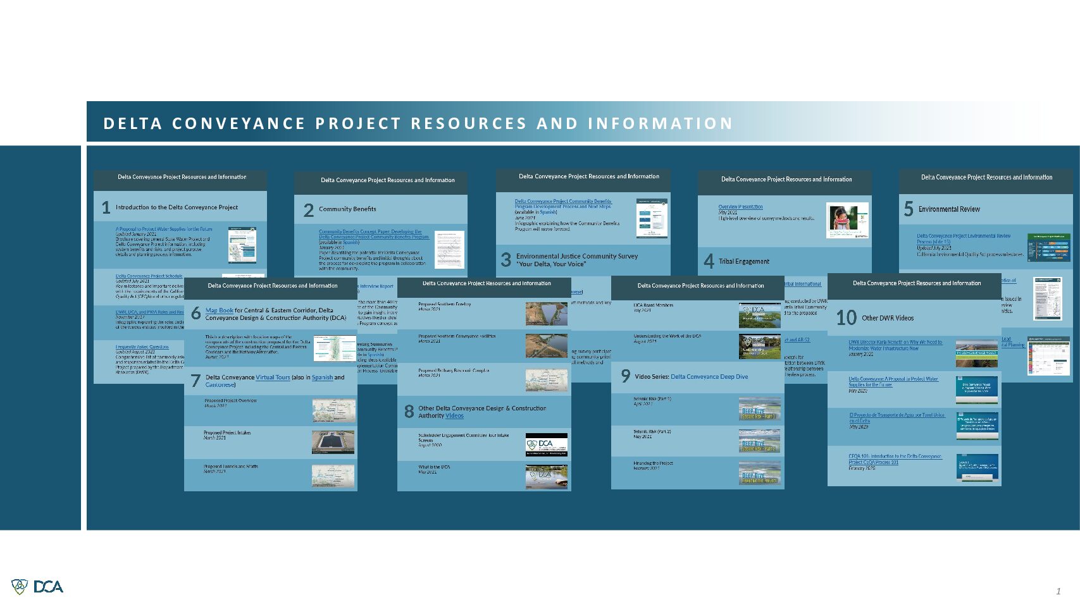The width and height of the screenshot is (1080, 607).
Task: Click Proposed Southern Forebay thumbnail
Action: point(546,314)
